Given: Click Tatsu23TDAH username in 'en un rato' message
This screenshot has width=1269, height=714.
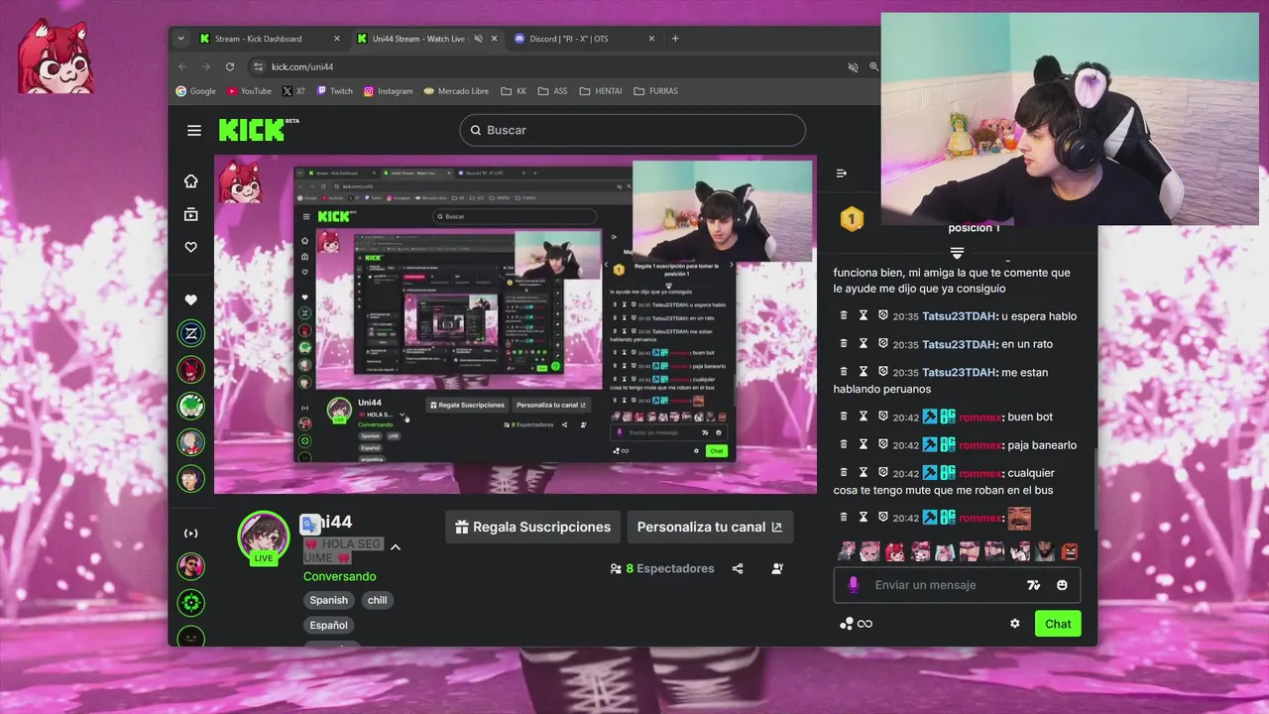Looking at the screenshot, I should coord(959,344).
